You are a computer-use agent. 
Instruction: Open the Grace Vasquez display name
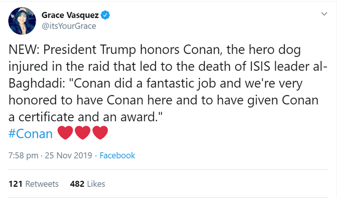pyautogui.click(x=70, y=16)
